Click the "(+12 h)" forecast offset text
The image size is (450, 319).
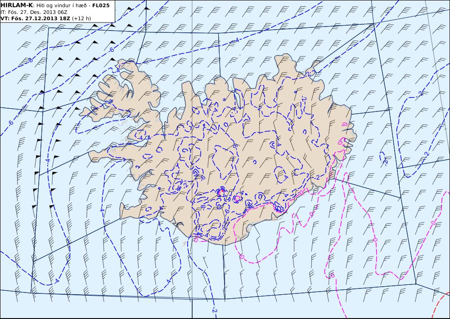[81, 18]
